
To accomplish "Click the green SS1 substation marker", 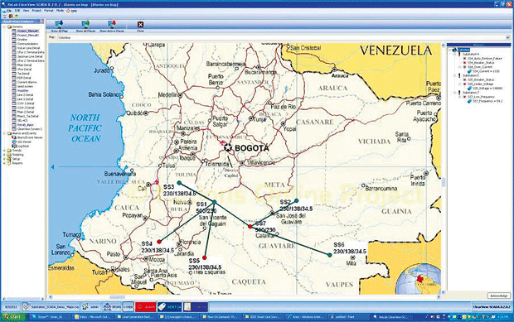I will coord(215,202).
